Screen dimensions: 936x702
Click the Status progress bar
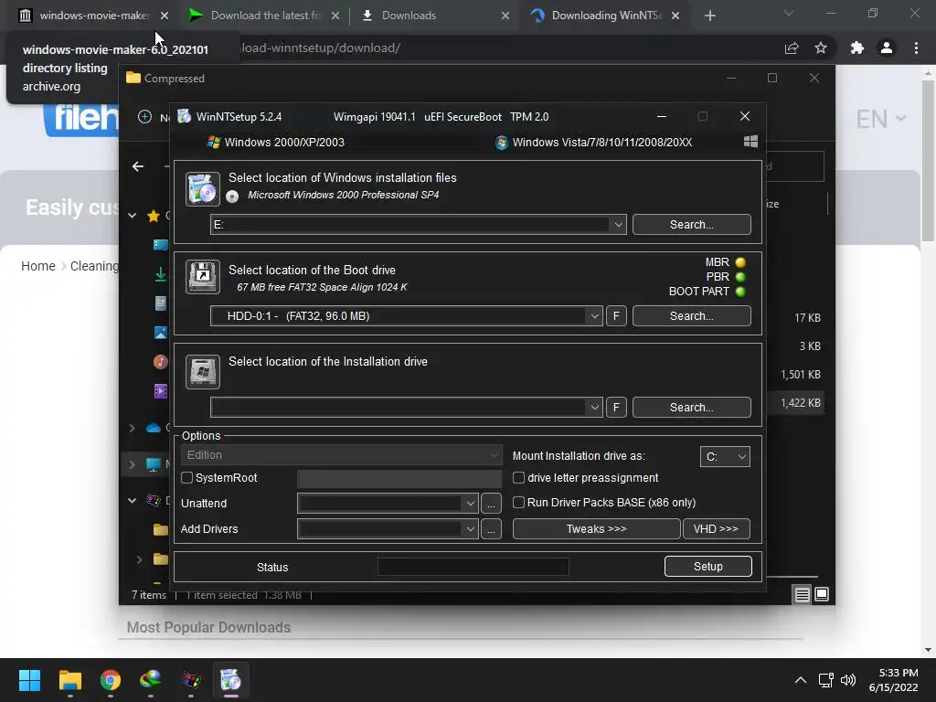[473, 567]
